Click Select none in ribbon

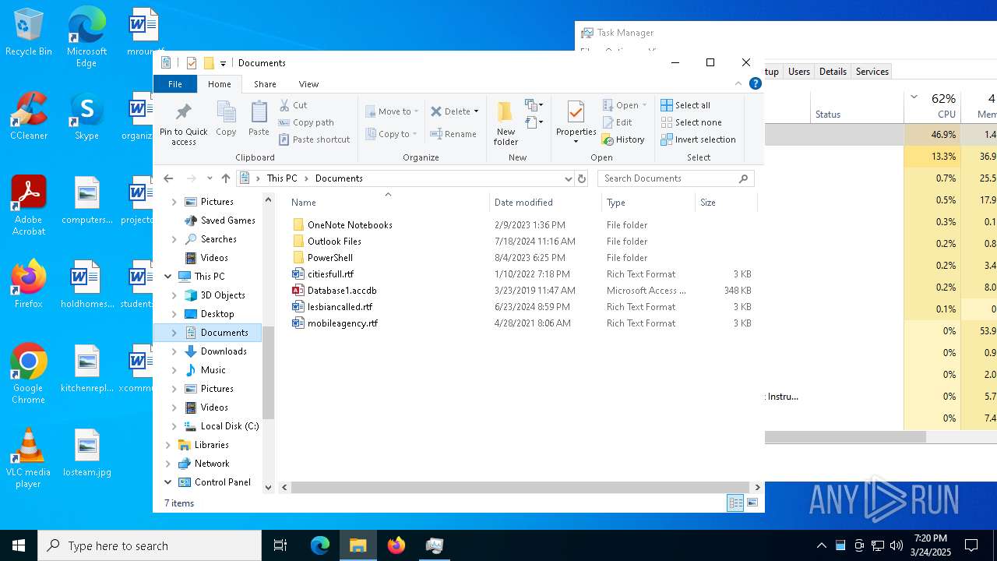(691, 122)
